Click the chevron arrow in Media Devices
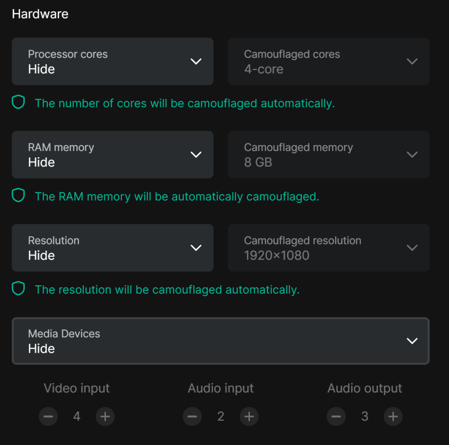The image size is (449, 445). click(412, 341)
